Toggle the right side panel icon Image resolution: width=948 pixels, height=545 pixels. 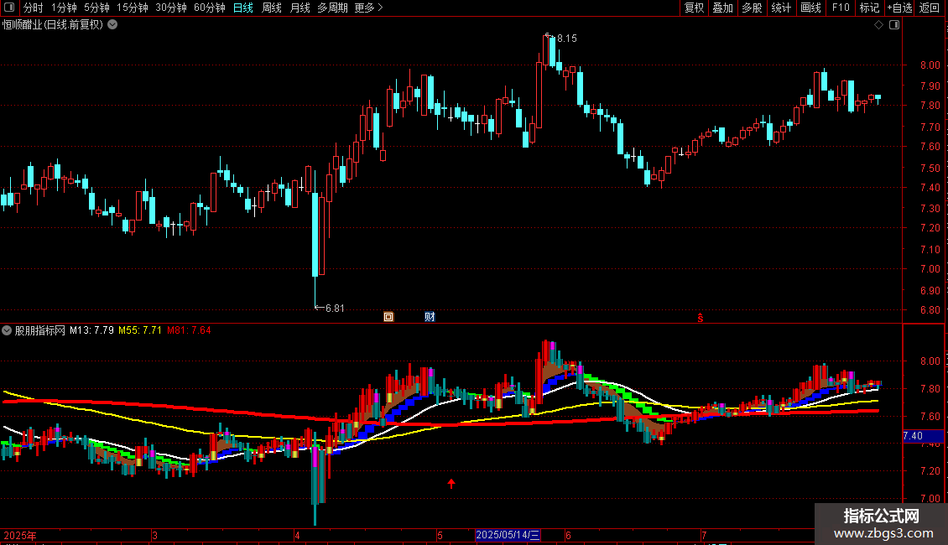[x=894, y=25]
